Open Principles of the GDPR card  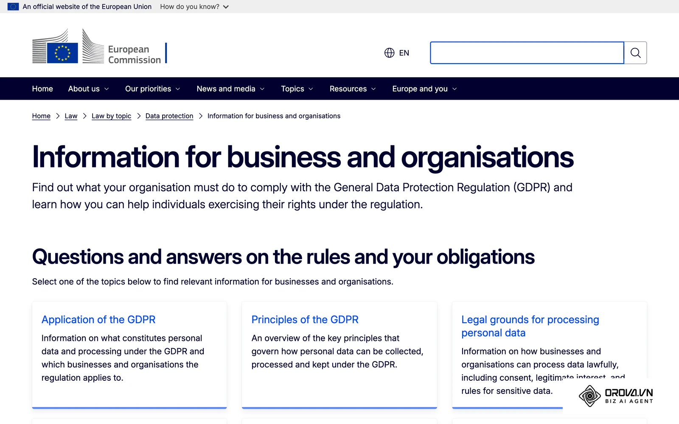pyautogui.click(x=305, y=320)
